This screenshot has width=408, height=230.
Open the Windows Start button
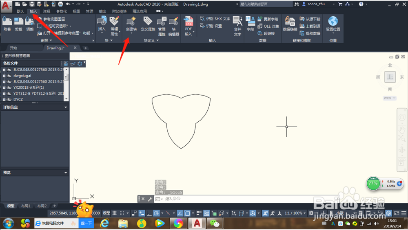coord(8,223)
